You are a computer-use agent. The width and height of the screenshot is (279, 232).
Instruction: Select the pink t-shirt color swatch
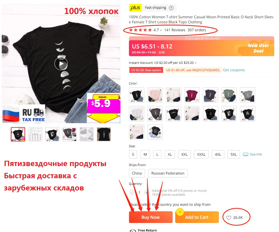(x=155, y=95)
